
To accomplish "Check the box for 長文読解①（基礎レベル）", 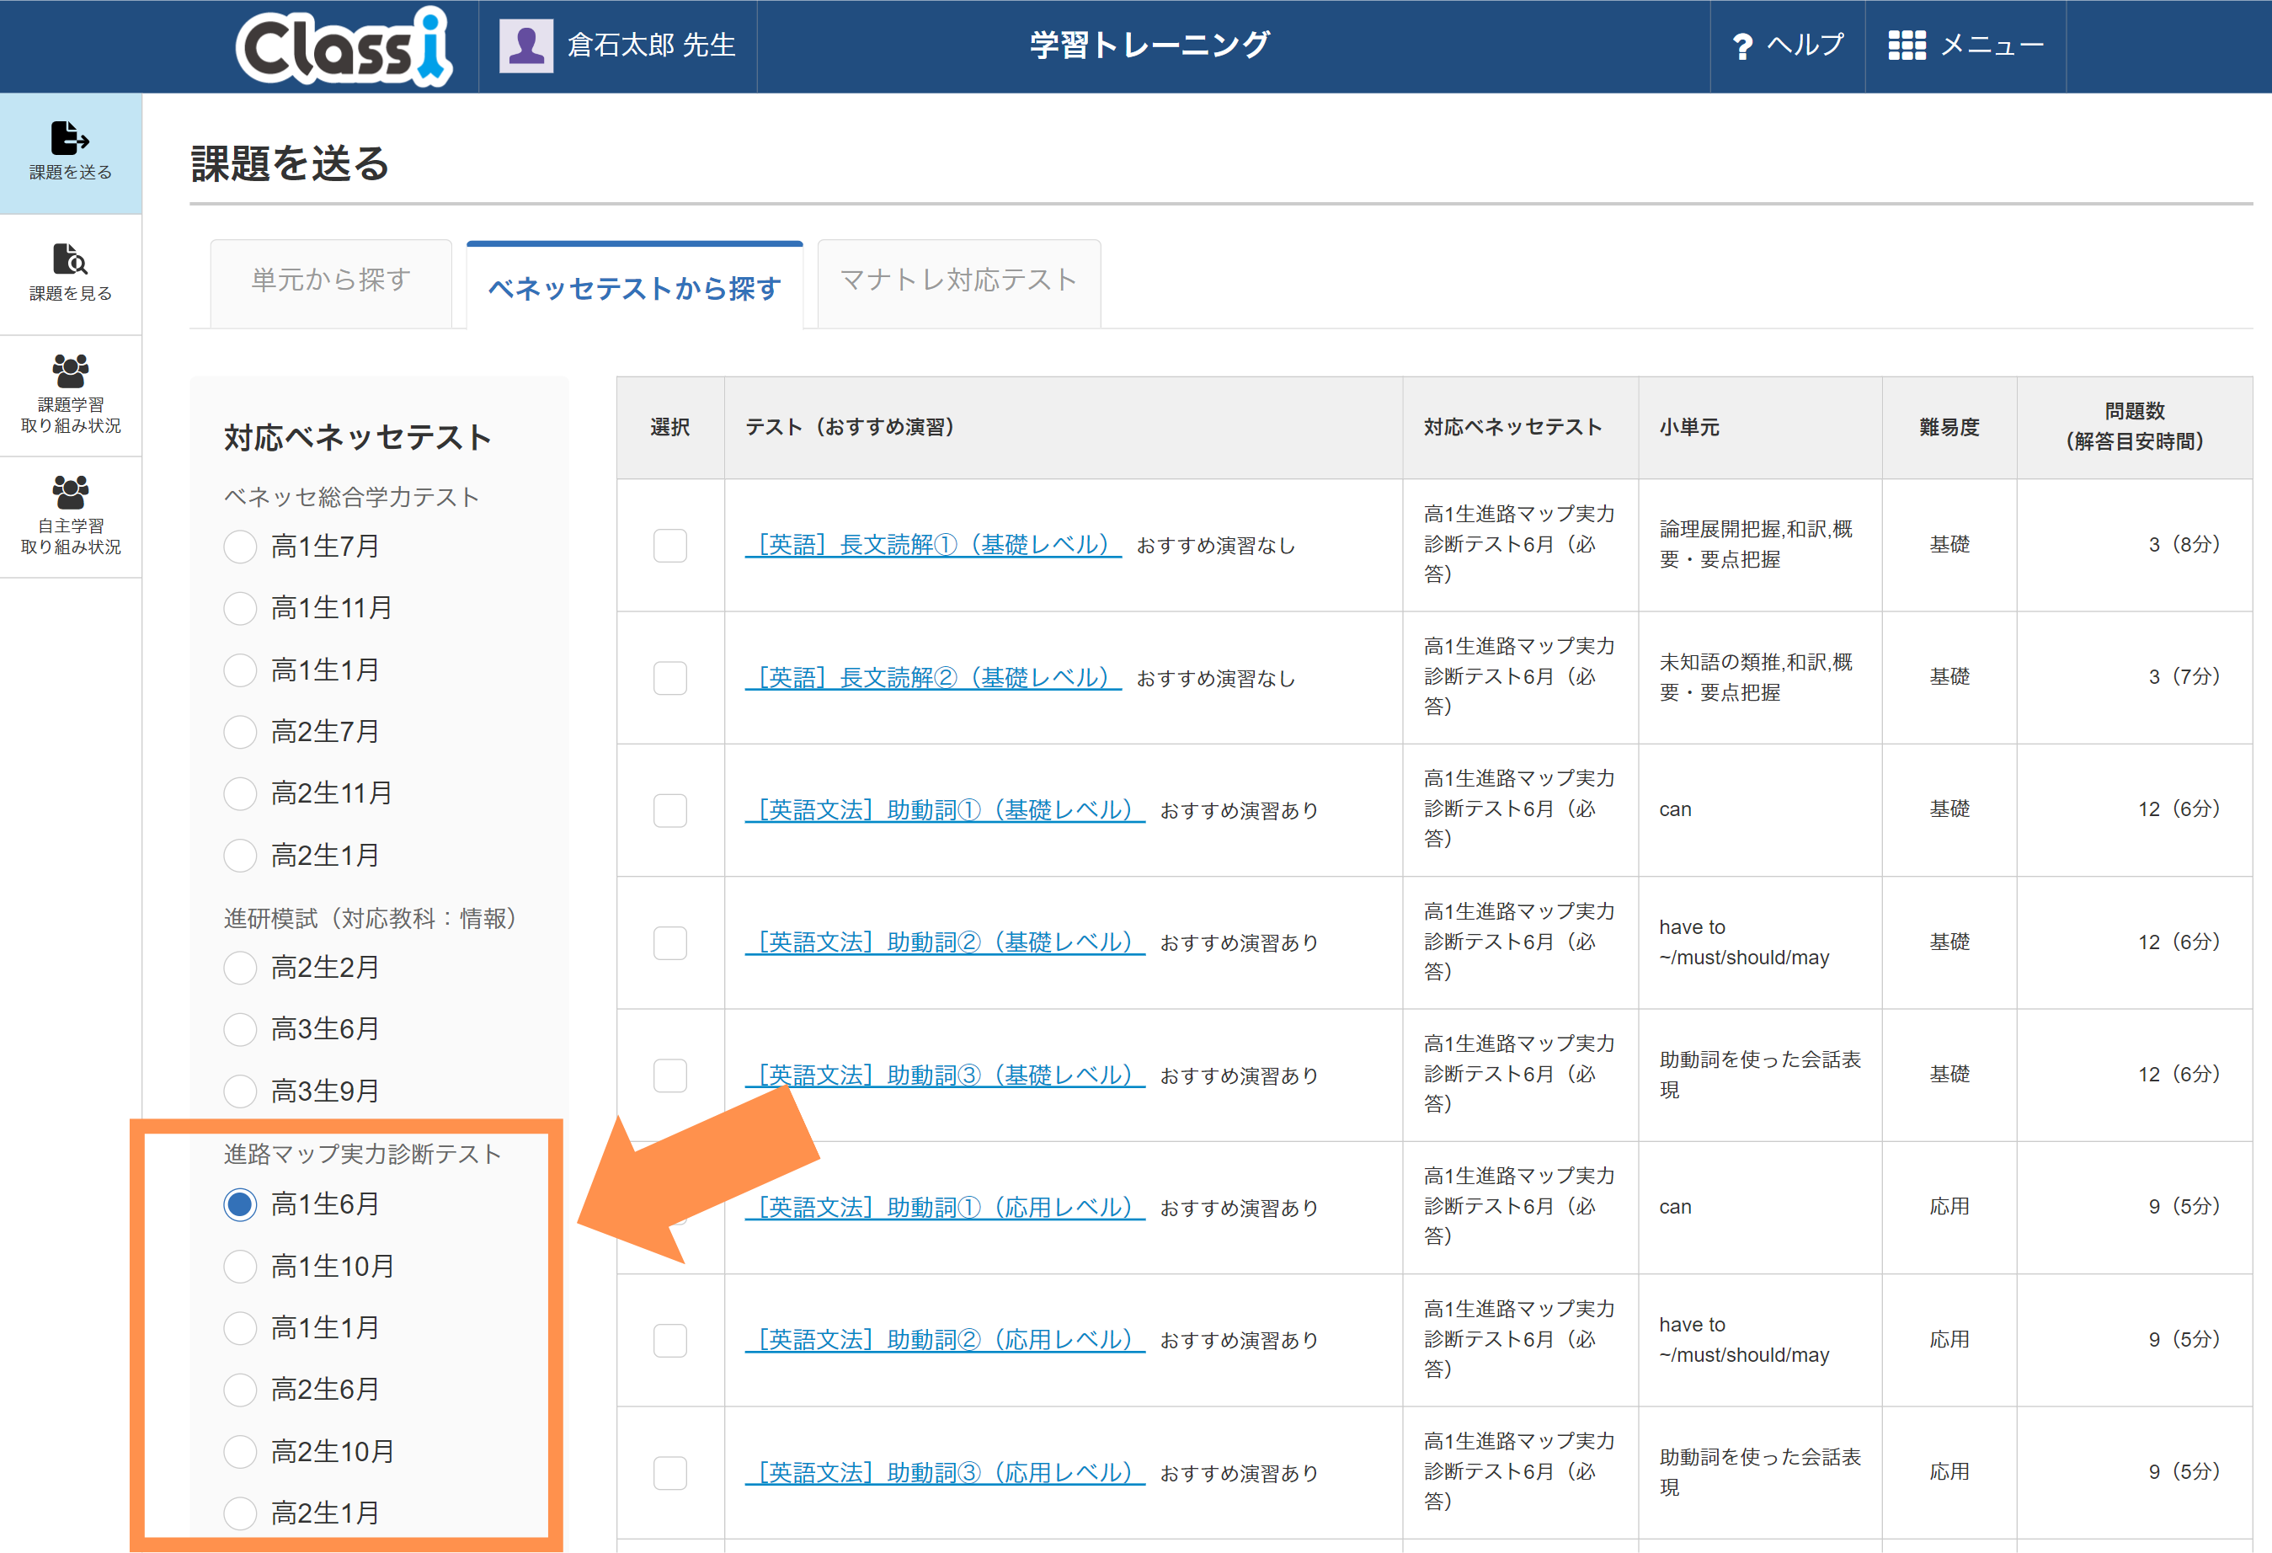I will coord(669,546).
